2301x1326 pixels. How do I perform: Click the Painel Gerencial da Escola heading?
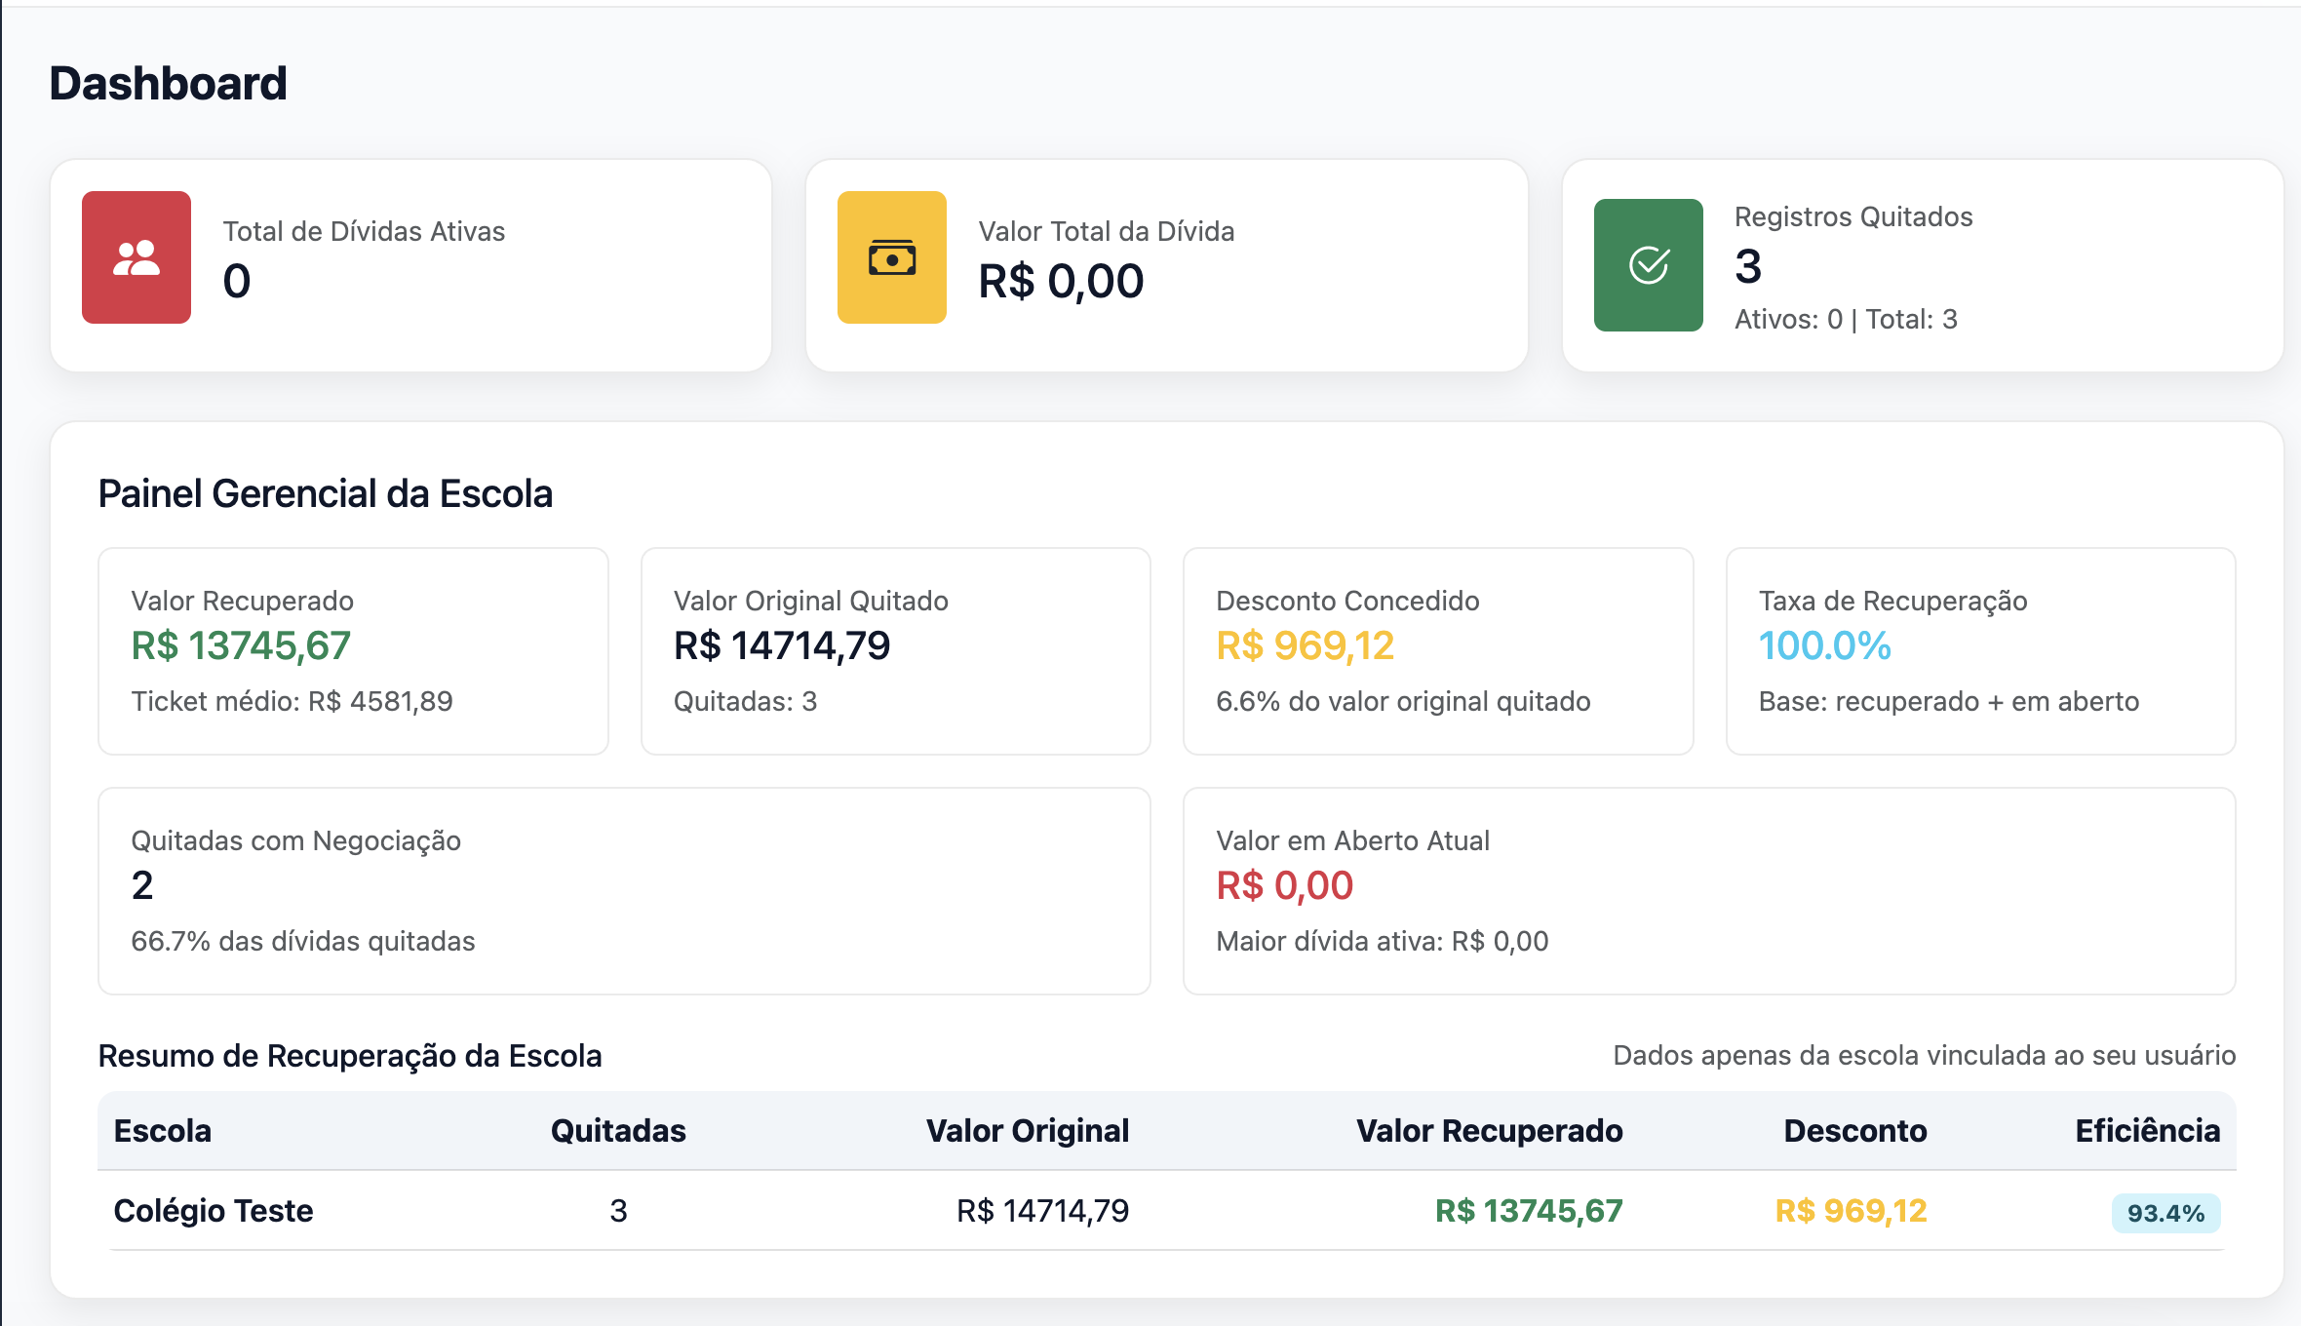326,493
